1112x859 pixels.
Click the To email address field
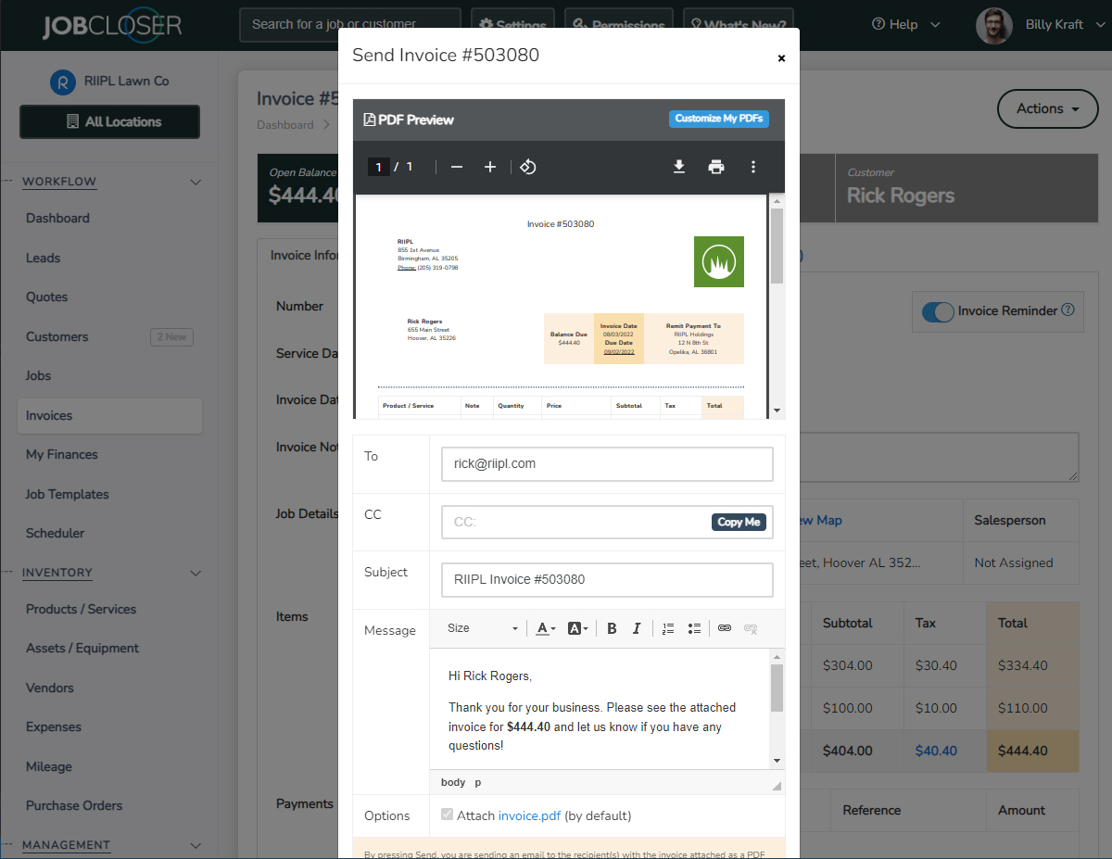[x=607, y=464]
